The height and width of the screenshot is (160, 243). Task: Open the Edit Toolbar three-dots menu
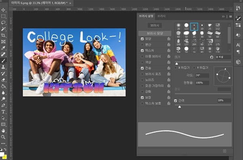point(3,143)
